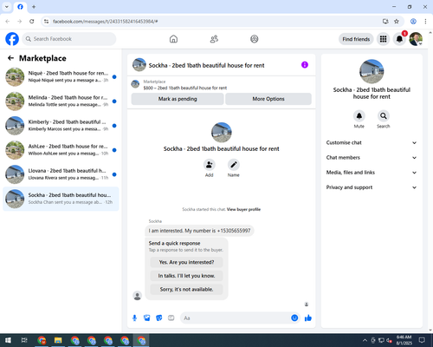Open File Explorer from the taskbar

coord(58,340)
